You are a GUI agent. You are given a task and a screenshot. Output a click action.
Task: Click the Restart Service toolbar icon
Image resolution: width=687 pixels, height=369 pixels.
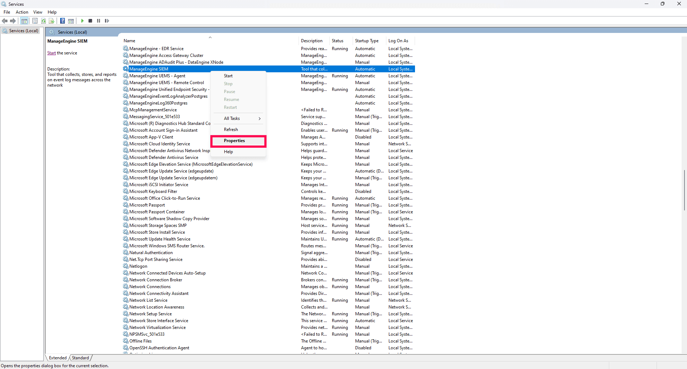point(107,21)
